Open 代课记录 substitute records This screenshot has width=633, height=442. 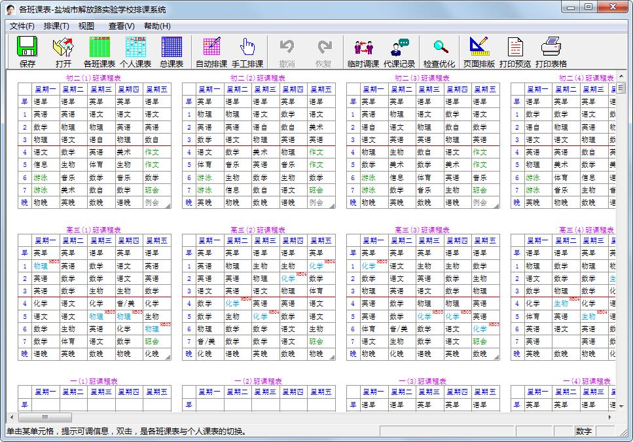tap(399, 52)
